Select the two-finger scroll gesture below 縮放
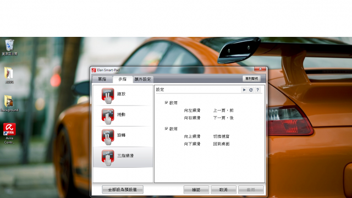The height and width of the screenshot is (198, 352). coord(123,116)
